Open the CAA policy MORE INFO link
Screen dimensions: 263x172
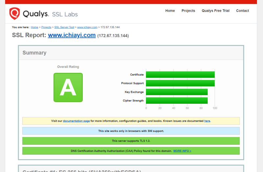pyautogui.click(x=182, y=151)
